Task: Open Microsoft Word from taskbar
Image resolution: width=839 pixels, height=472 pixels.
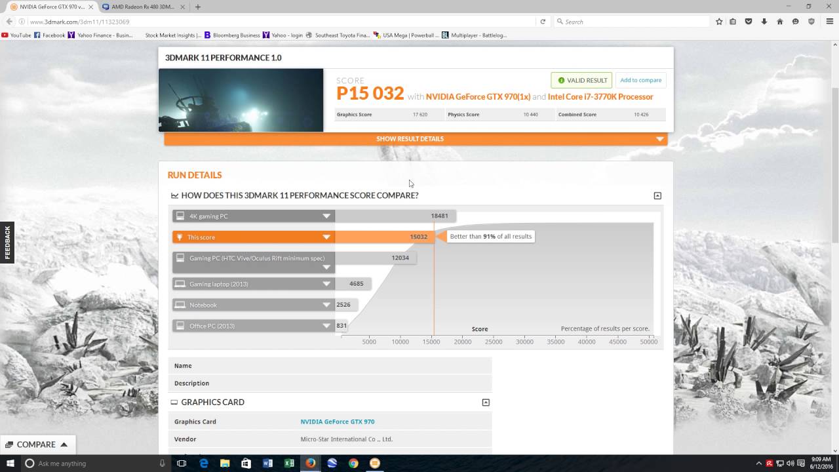Action: click(x=267, y=463)
